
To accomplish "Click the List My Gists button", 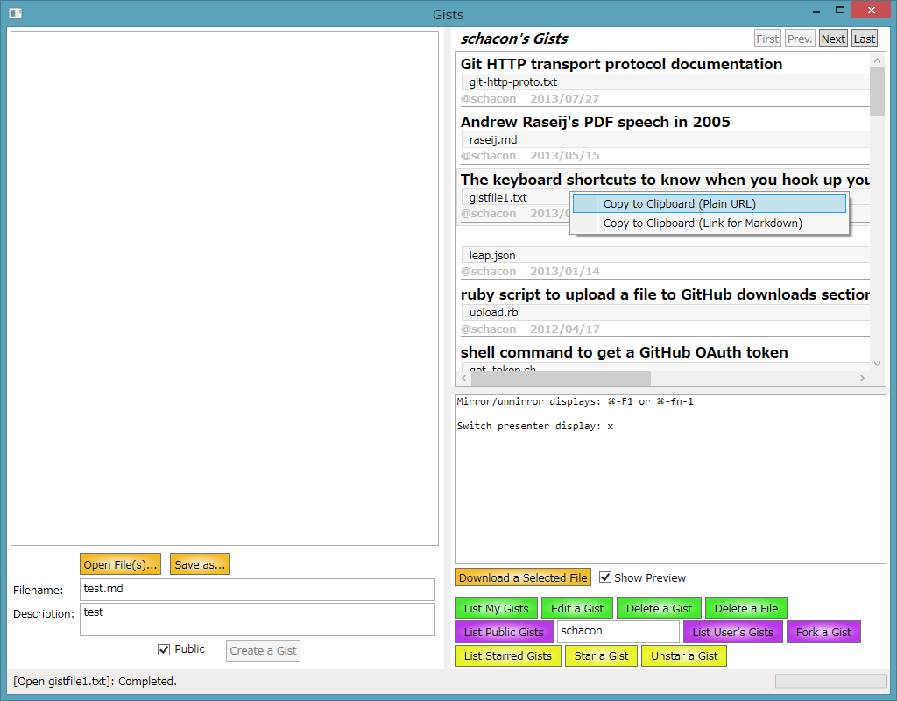I will (x=496, y=608).
